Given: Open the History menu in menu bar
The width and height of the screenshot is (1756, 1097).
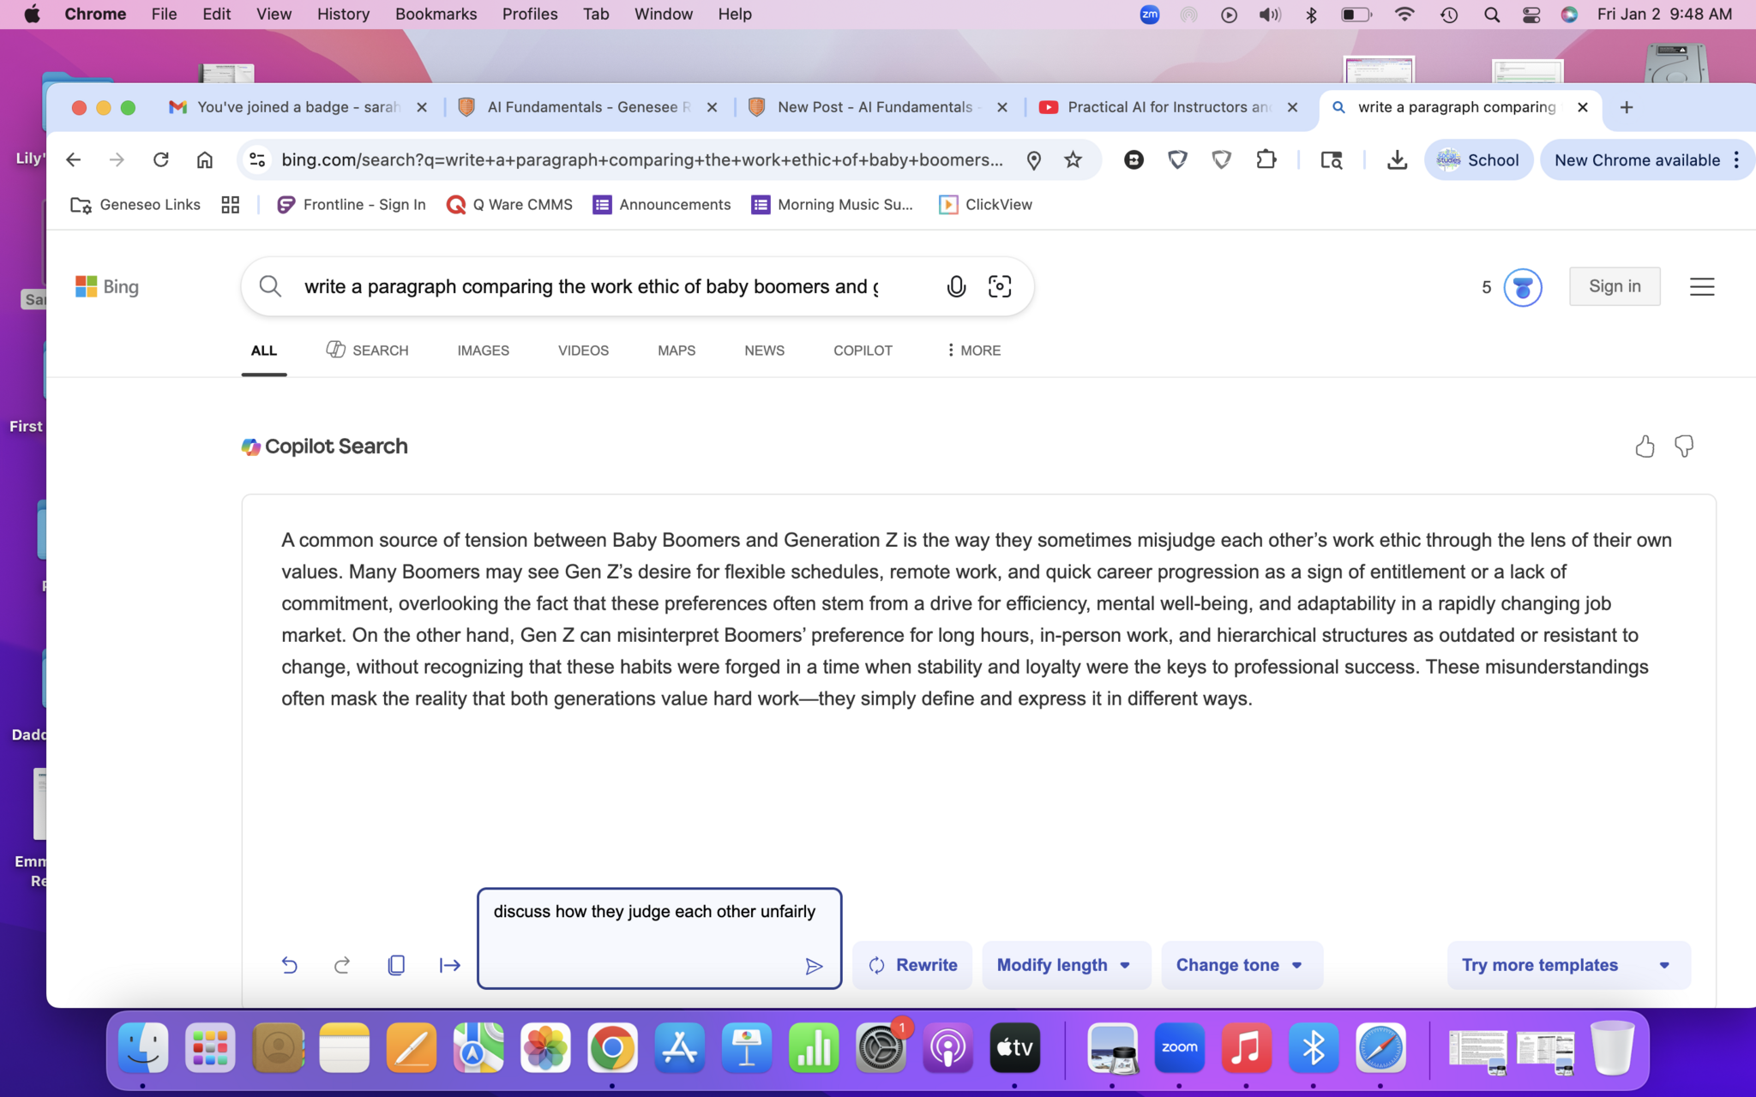Looking at the screenshot, I should click(342, 14).
